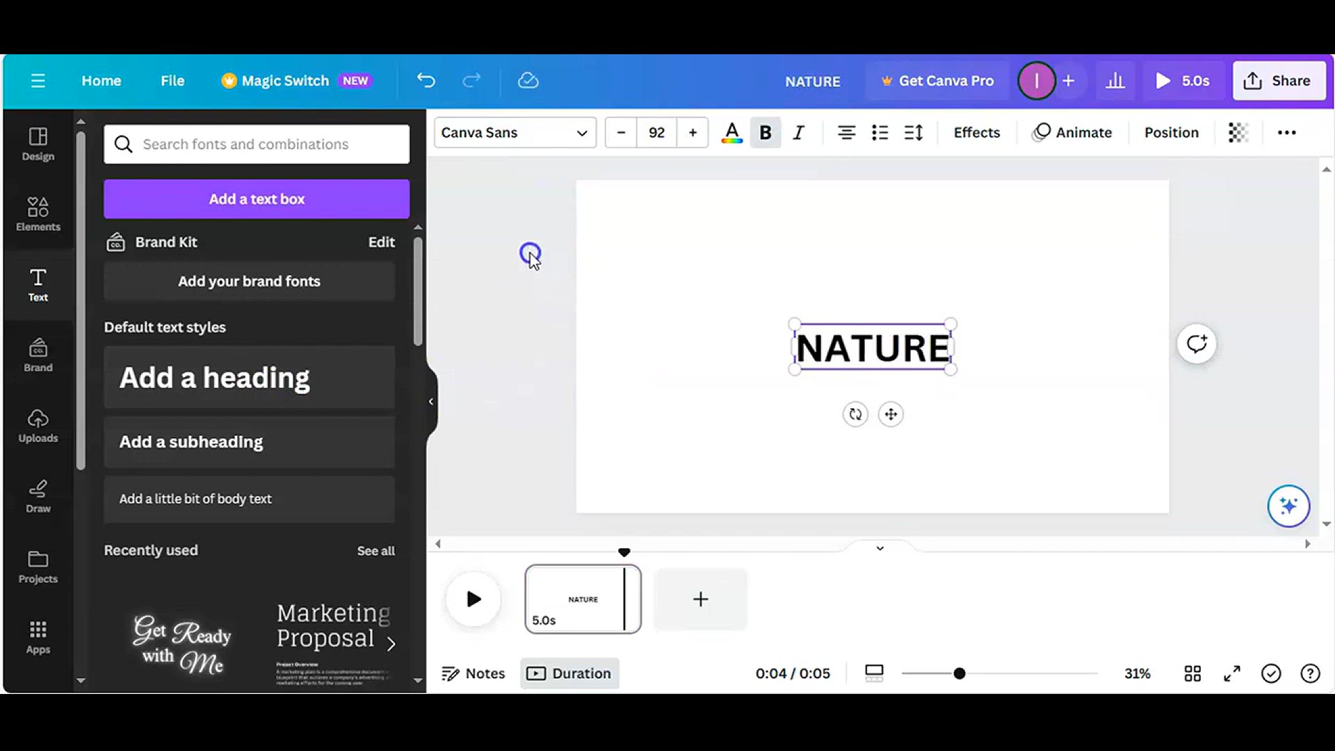Click the font size field showing 92
1335x751 pixels.
point(656,132)
